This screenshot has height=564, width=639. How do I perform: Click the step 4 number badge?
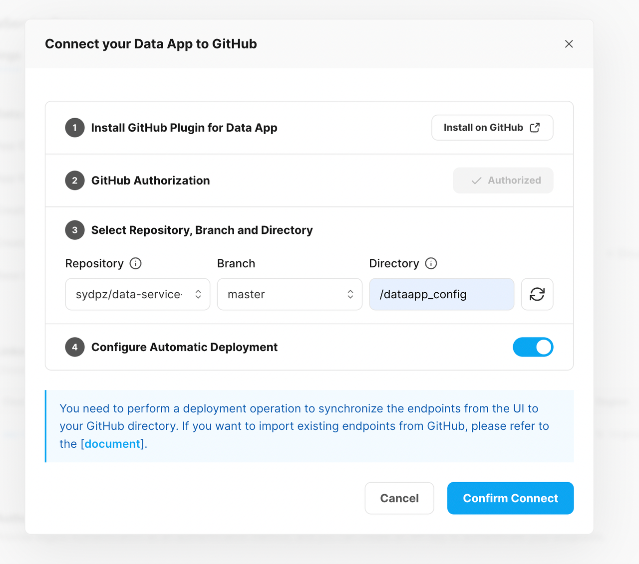75,347
